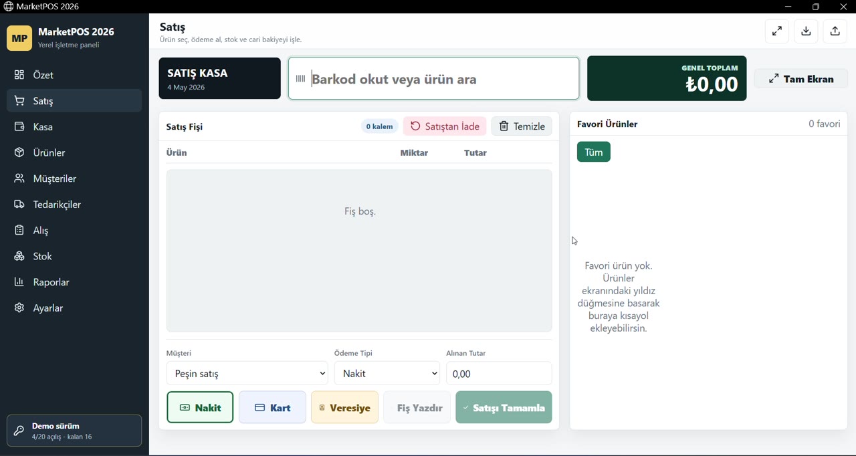Click the Ürün column header
Image resolution: width=856 pixels, height=456 pixels.
(177, 153)
